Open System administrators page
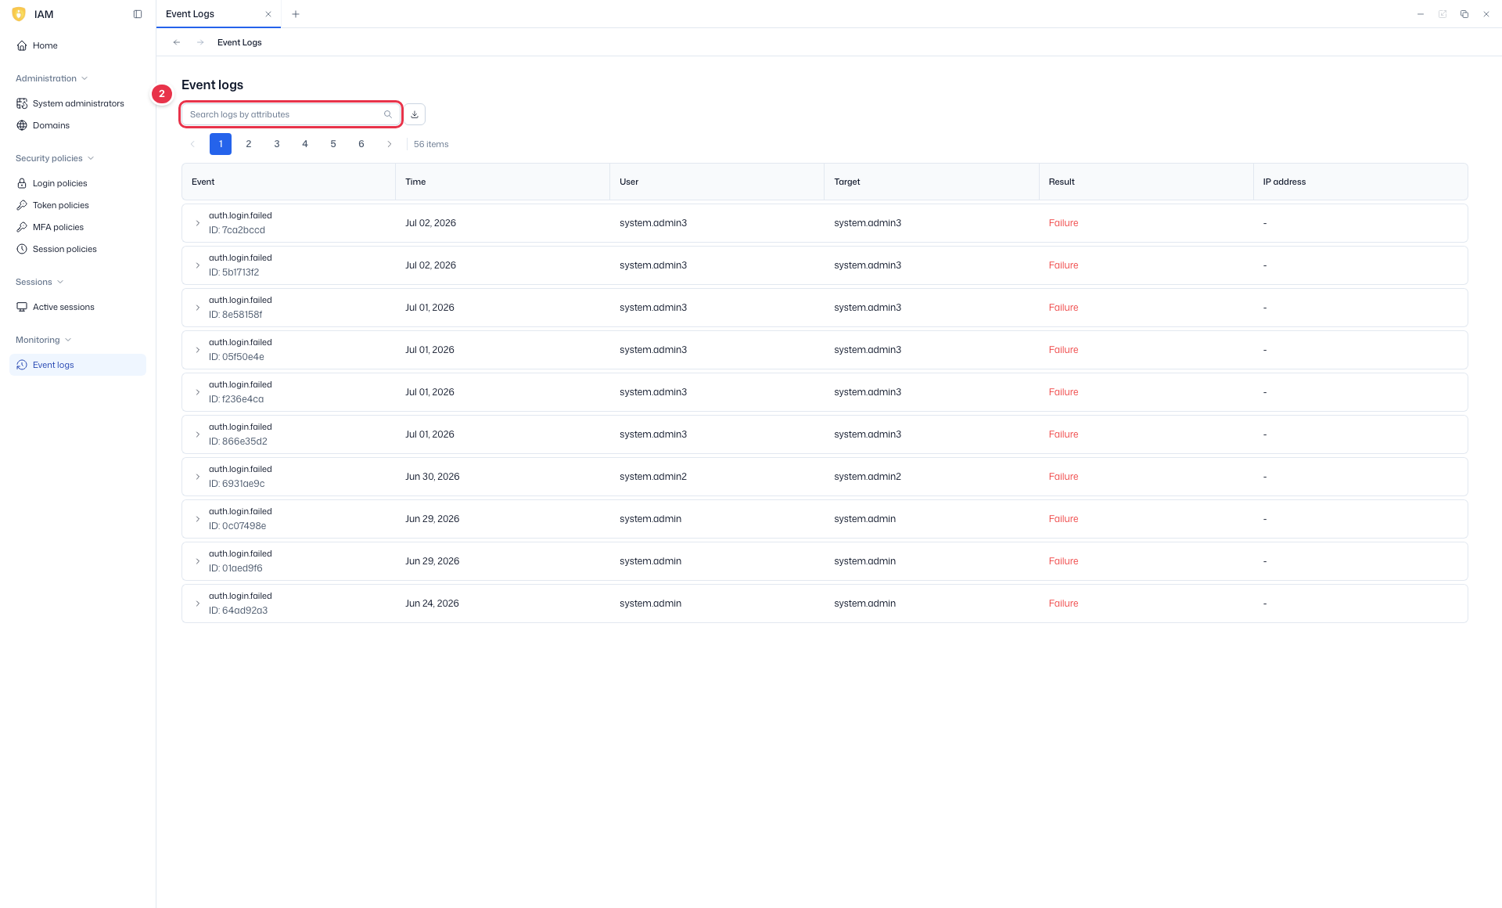Screen dimensions: 1502x908 (x=77, y=103)
